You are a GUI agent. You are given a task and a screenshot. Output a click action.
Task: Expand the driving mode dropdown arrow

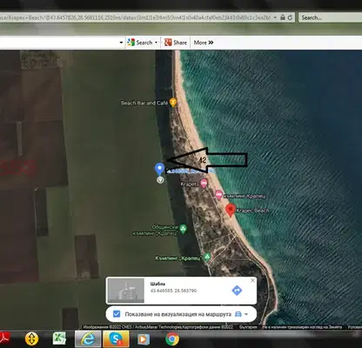tap(246, 314)
